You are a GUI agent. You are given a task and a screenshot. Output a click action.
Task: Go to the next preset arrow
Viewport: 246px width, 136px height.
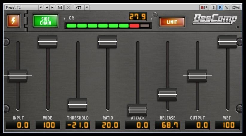pyautogui.click(x=52, y=7)
